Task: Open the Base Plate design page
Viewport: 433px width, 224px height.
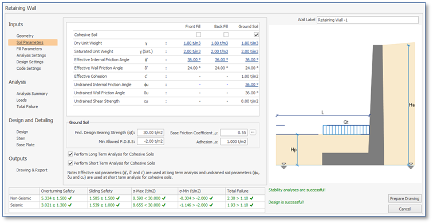Action: pyautogui.click(x=25, y=145)
